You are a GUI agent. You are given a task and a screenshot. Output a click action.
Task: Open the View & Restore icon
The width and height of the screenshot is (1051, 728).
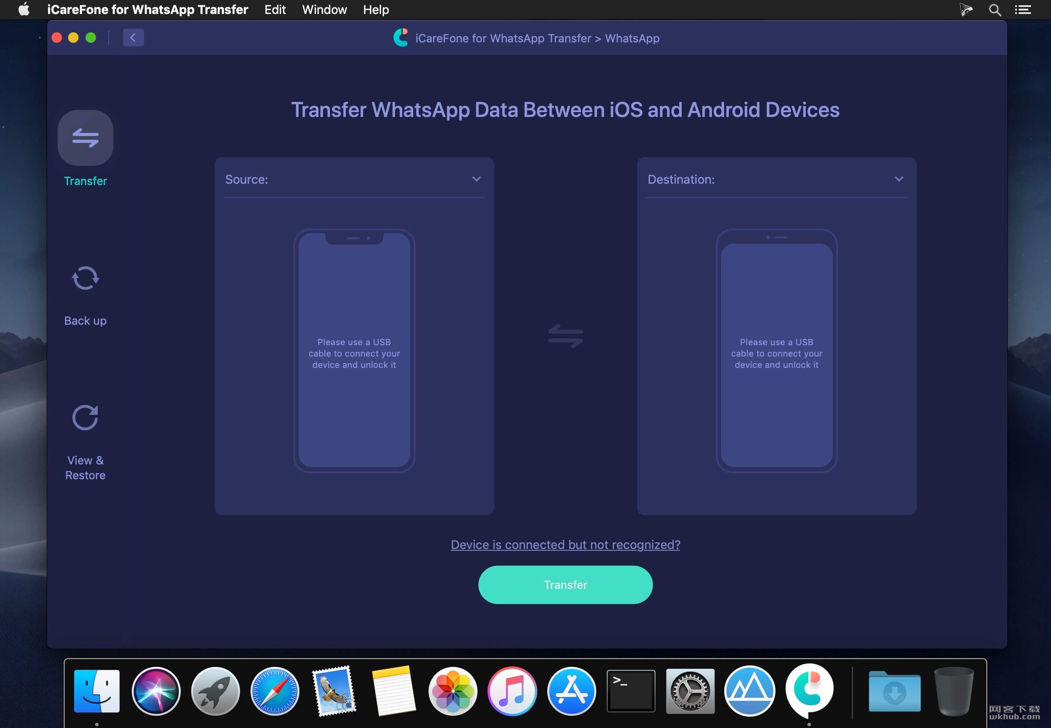[85, 417]
